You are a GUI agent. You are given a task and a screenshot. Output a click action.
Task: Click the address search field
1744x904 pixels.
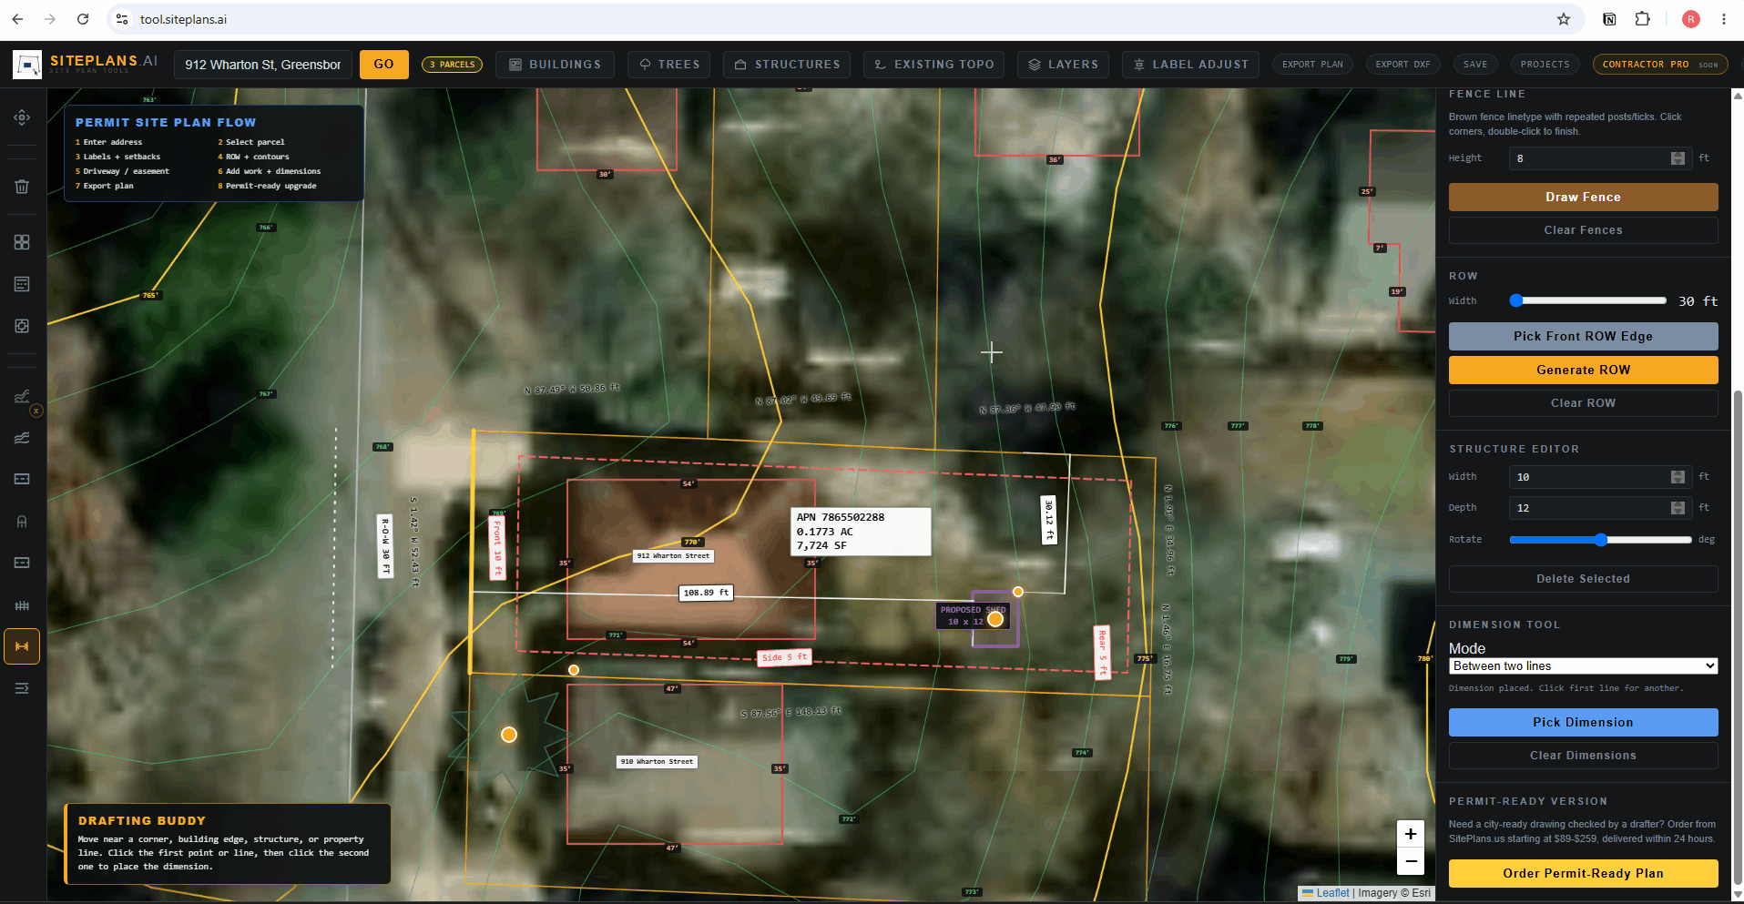coord(263,65)
